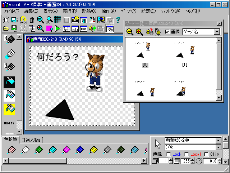
Task: Open the 設定(C) menu
Action: pyautogui.click(x=148, y=11)
